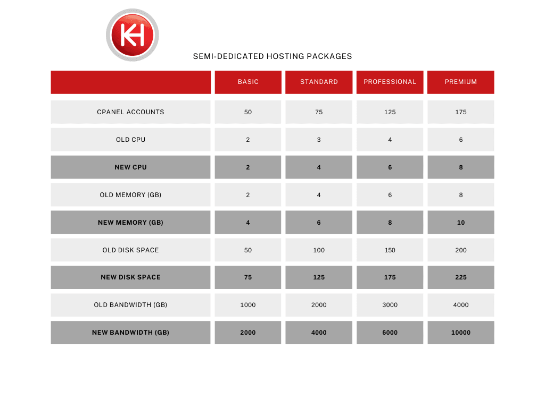
Task: Click the Basic old bandwidth value 1000
Action: tap(248, 305)
